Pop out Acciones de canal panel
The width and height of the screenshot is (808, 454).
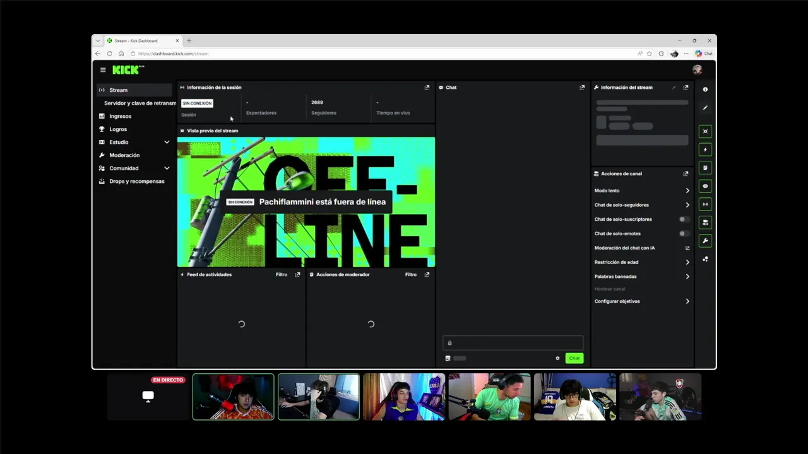click(686, 173)
